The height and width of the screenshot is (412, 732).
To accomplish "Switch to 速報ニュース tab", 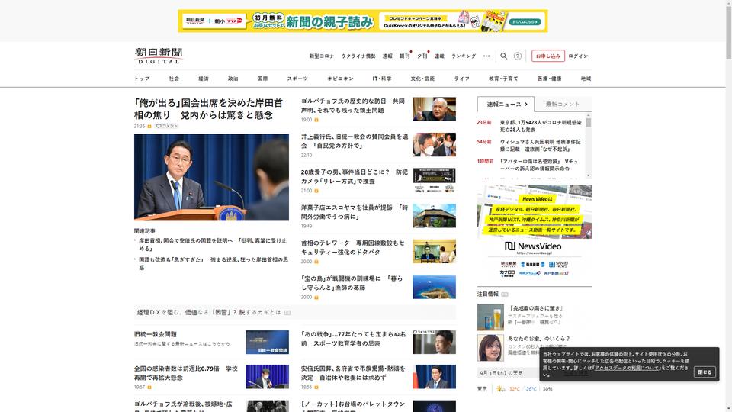I will (x=506, y=105).
